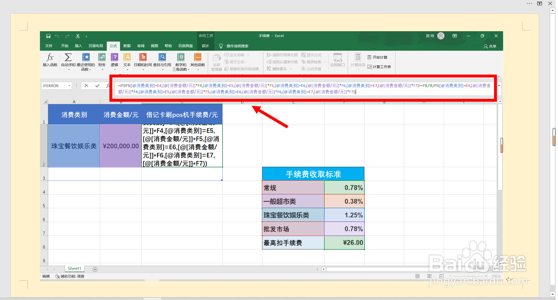Switch to the Review (审阅) tab
558x300 pixels.
141,46
